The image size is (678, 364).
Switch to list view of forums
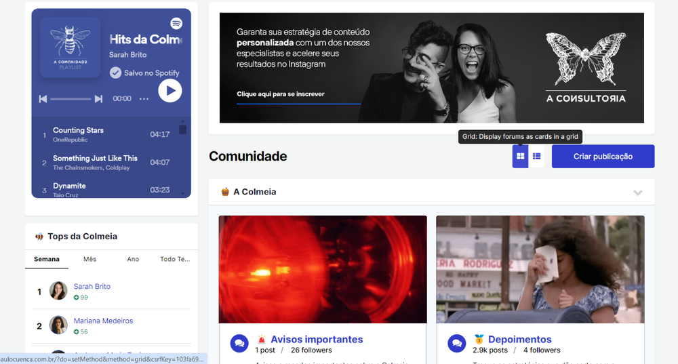click(536, 157)
